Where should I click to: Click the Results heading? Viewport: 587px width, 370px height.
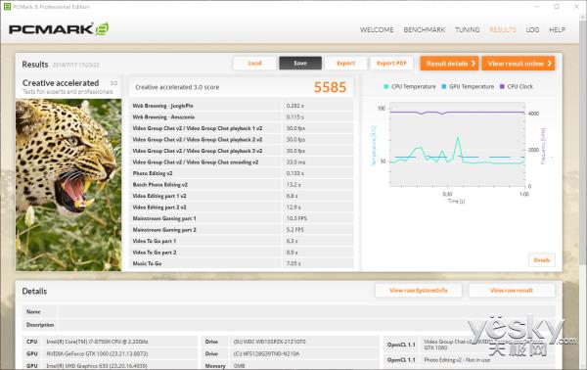pyautogui.click(x=35, y=65)
